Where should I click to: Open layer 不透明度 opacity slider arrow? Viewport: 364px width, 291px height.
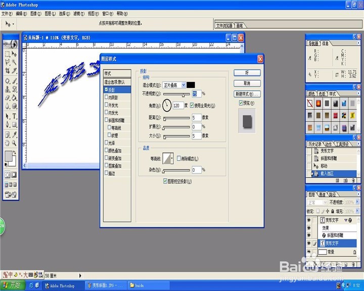357,202
